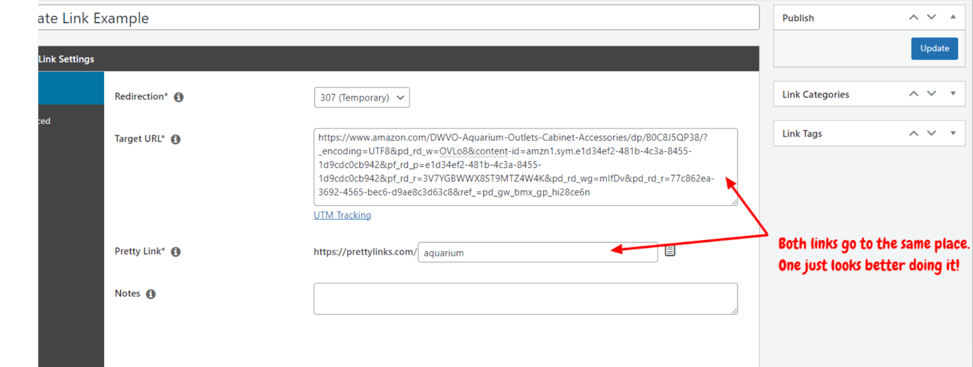Move Link Tags panel up

pyautogui.click(x=913, y=133)
